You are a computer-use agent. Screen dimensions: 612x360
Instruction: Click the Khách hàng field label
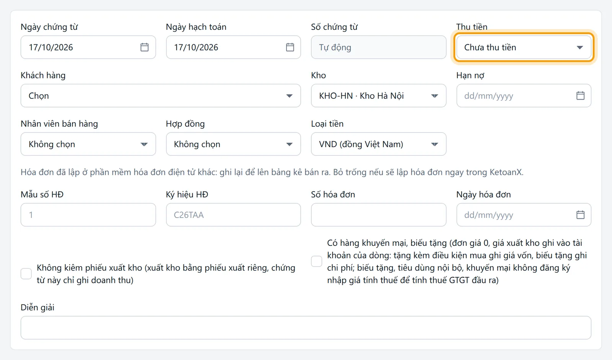(x=43, y=75)
